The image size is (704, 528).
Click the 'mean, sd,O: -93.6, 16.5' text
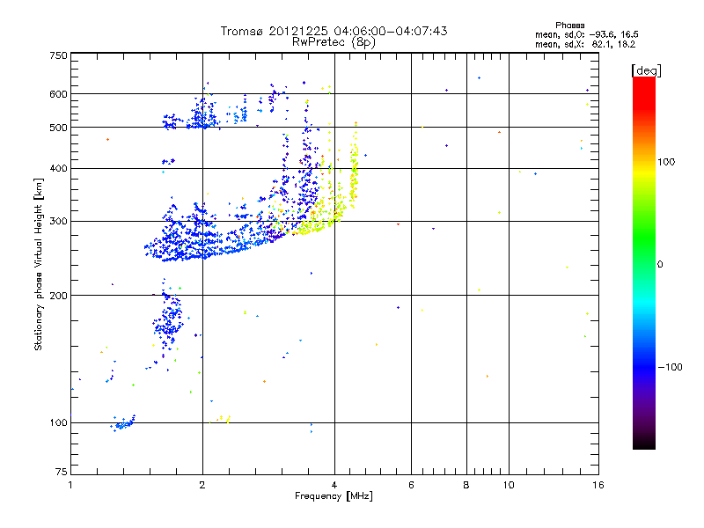point(586,34)
